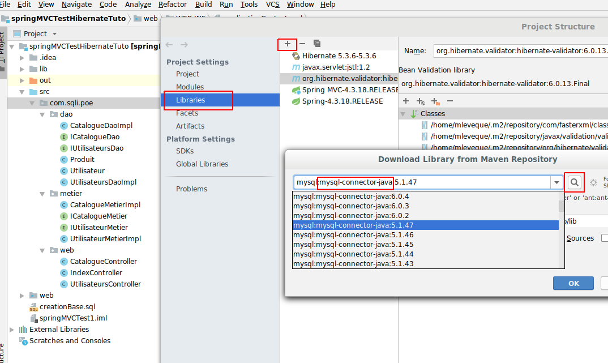This screenshot has height=363, width=608.
Task: Select mysql-connector-java:5.1.46 from the list
Action: point(353,234)
